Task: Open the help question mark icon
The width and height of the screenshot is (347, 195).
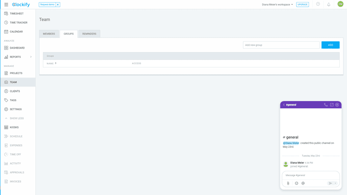Action: 318,4
